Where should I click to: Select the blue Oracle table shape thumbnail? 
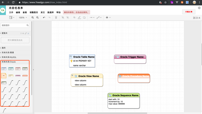coord(4,69)
